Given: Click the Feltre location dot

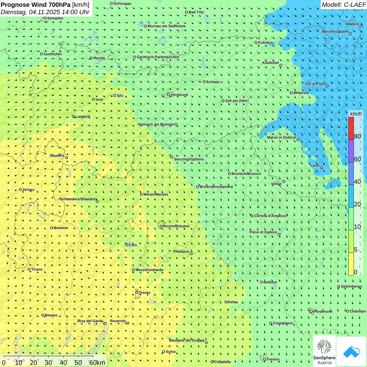Looking at the screenshot, I should 226,302.
